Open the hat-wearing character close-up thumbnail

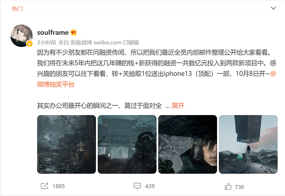click(x=188, y=144)
